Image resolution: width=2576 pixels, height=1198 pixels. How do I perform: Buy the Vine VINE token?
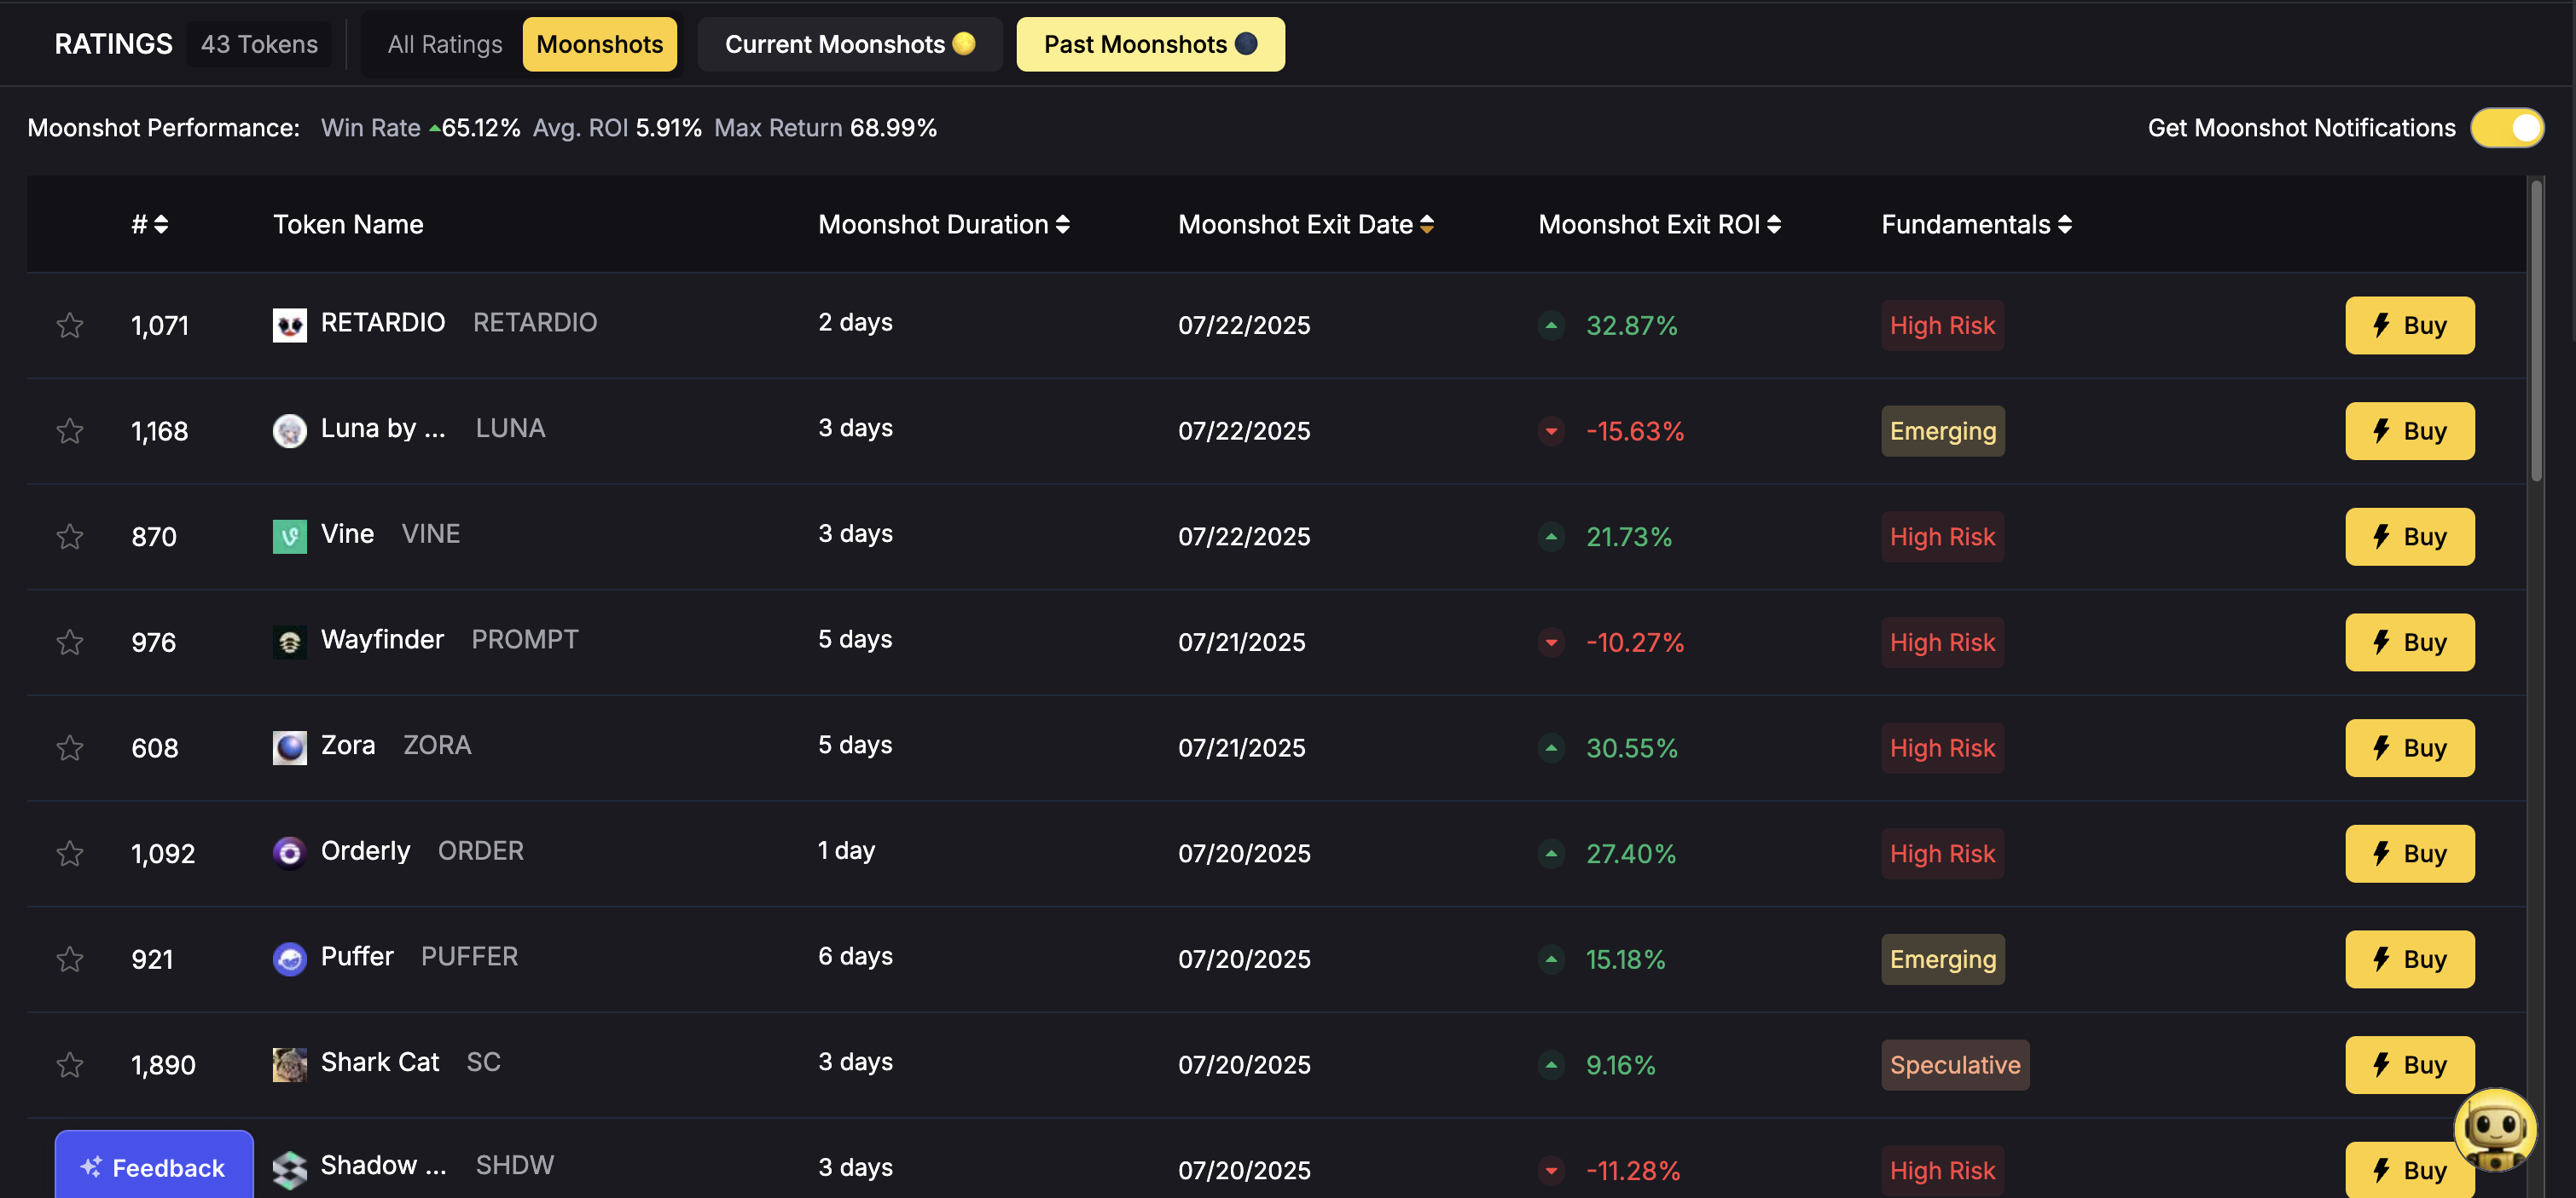click(x=2409, y=537)
